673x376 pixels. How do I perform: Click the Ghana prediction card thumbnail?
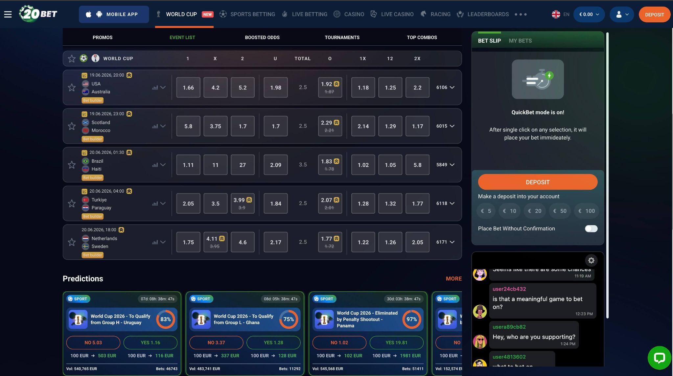click(201, 319)
